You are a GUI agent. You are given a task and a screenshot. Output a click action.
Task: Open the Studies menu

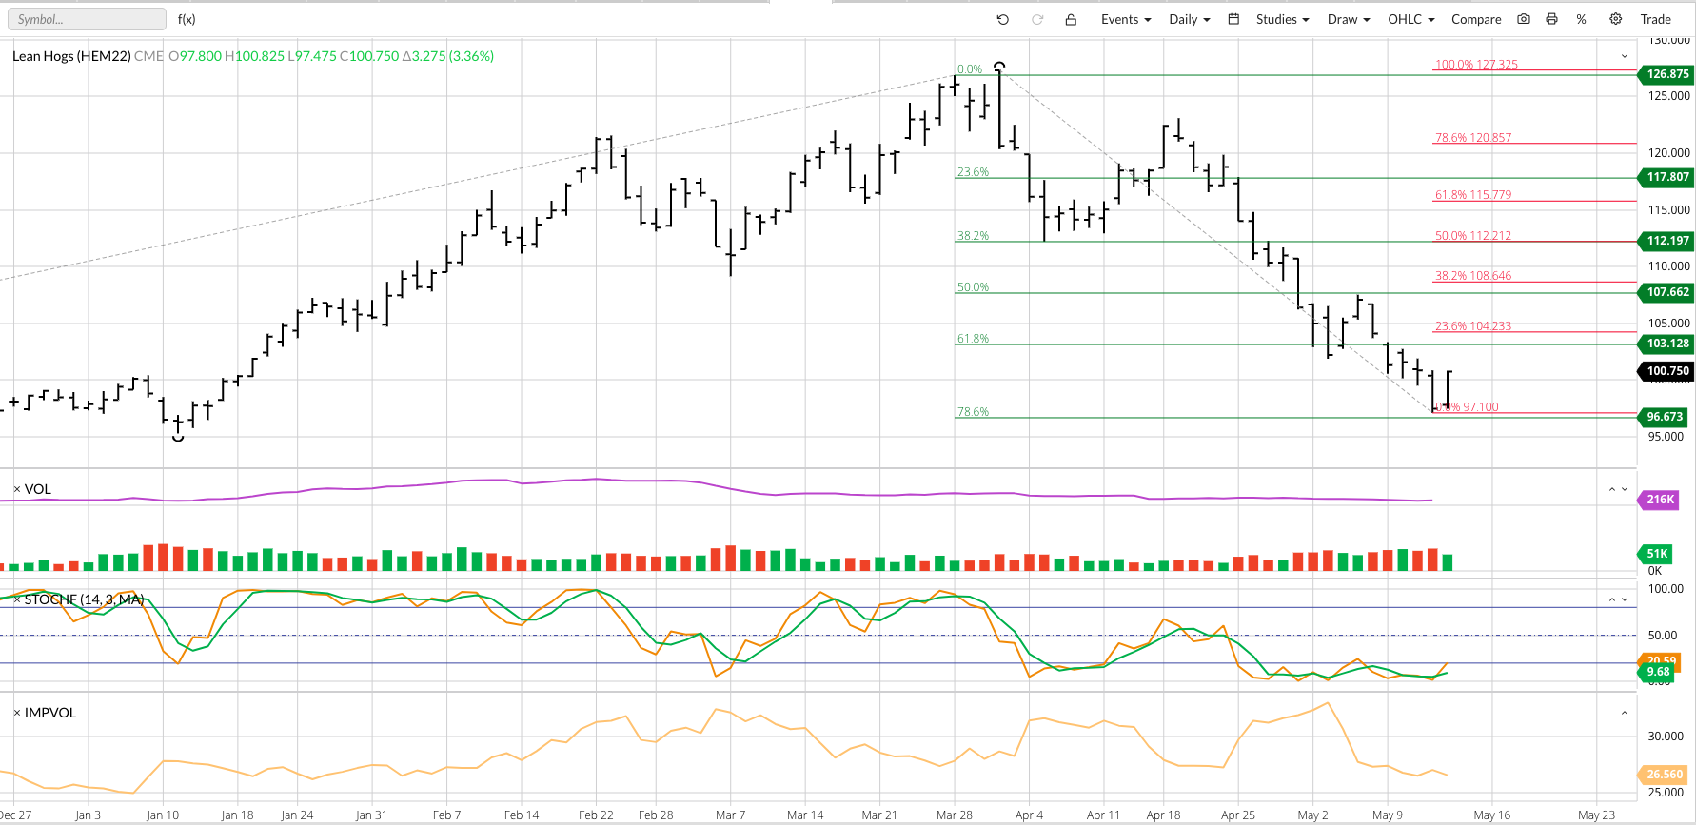(1281, 19)
